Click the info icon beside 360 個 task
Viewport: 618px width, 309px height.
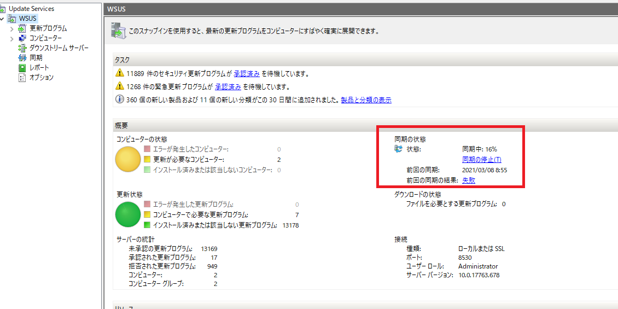(x=119, y=100)
